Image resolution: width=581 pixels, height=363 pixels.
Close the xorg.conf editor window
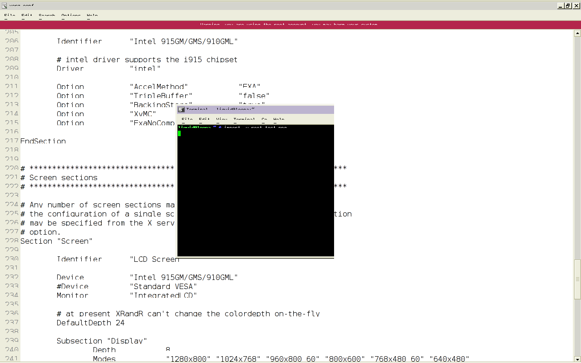tap(576, 5)
